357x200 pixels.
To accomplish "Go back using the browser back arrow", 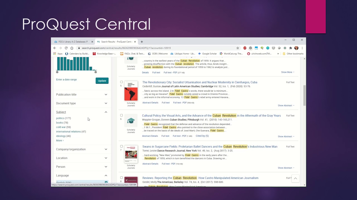I will click(x=55, y=48).
